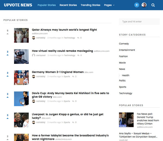Click Ashiddiqi author name on Qatar story
Image resolution: width=163 pixels, height=141 pixels.
[x=41, y=38]
